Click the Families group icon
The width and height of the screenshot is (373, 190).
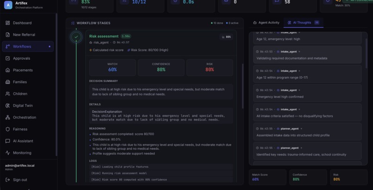(7, 82)
